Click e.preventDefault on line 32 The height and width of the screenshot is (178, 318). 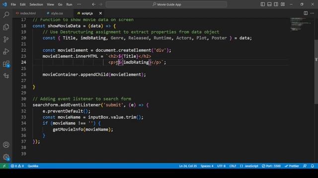[x=63, y=111]
